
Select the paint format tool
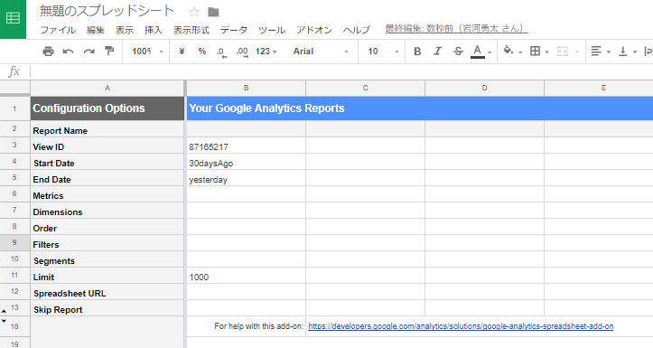coord(109,52)
